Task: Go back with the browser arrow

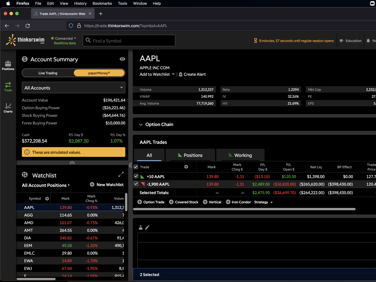Action: pyautogui.click(x=7, y=26)
